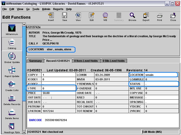Open the Reports menu
The image size is (181, 135).
pyautogui.click(x=58, y=9)
